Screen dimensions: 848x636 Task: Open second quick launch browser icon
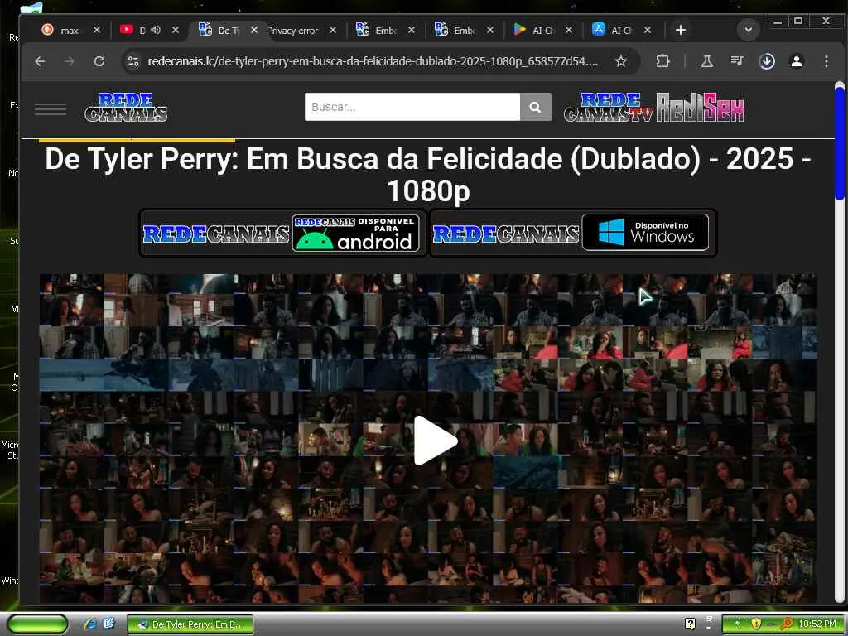pos(108,624)
